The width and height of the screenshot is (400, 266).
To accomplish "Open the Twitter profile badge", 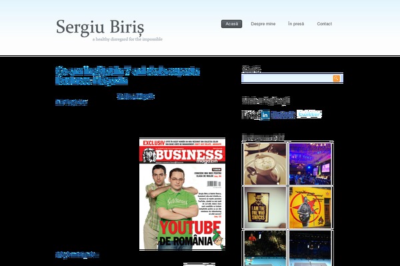I will point(309,114).
